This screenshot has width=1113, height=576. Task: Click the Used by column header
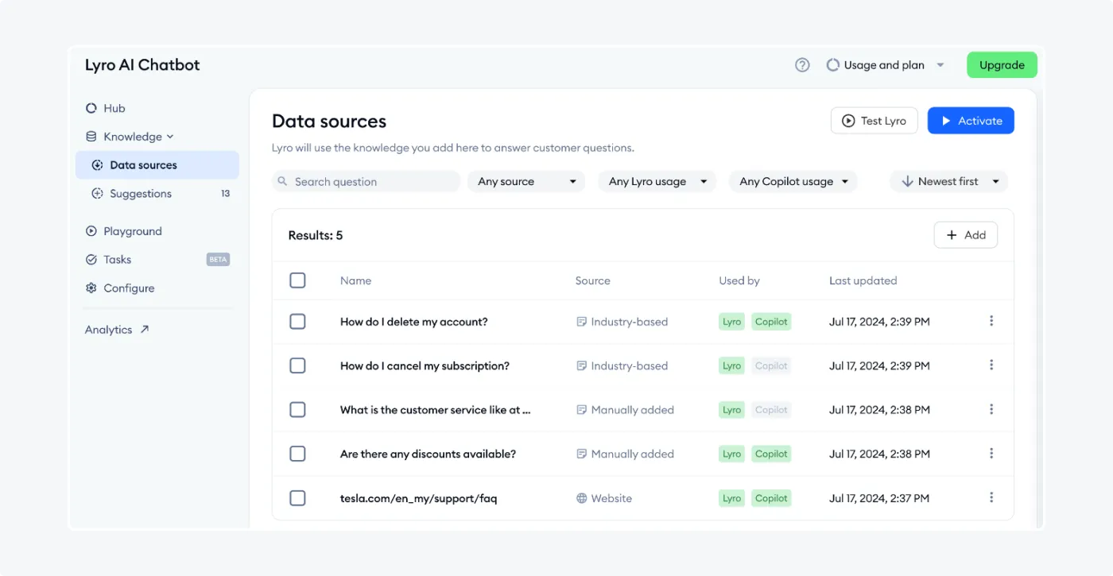[739, 280]
